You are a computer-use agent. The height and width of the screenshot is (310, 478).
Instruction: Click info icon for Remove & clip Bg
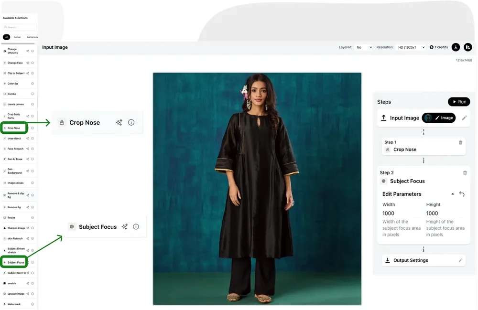point(33,195)
